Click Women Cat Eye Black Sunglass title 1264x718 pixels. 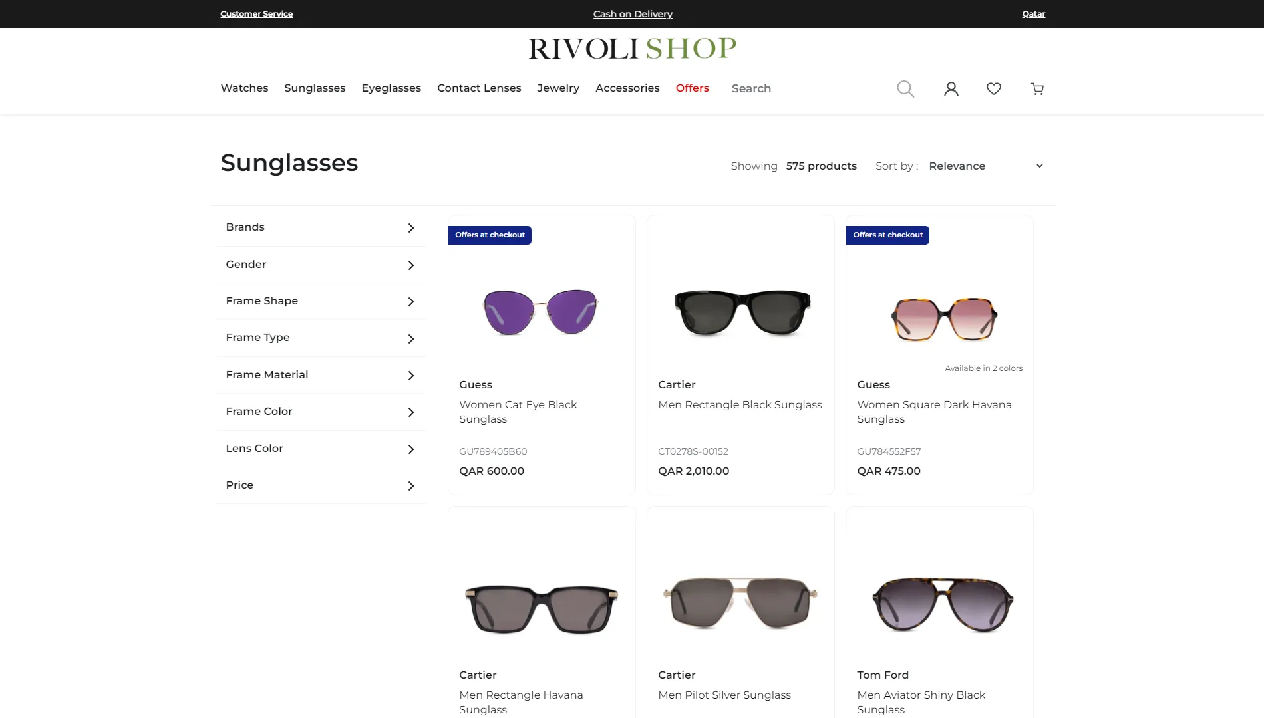point(518,412)
